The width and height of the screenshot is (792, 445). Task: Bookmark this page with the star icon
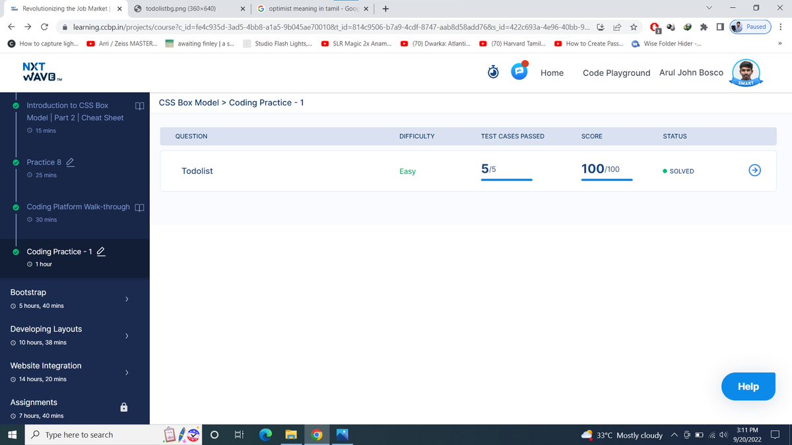tap(633, 27)
